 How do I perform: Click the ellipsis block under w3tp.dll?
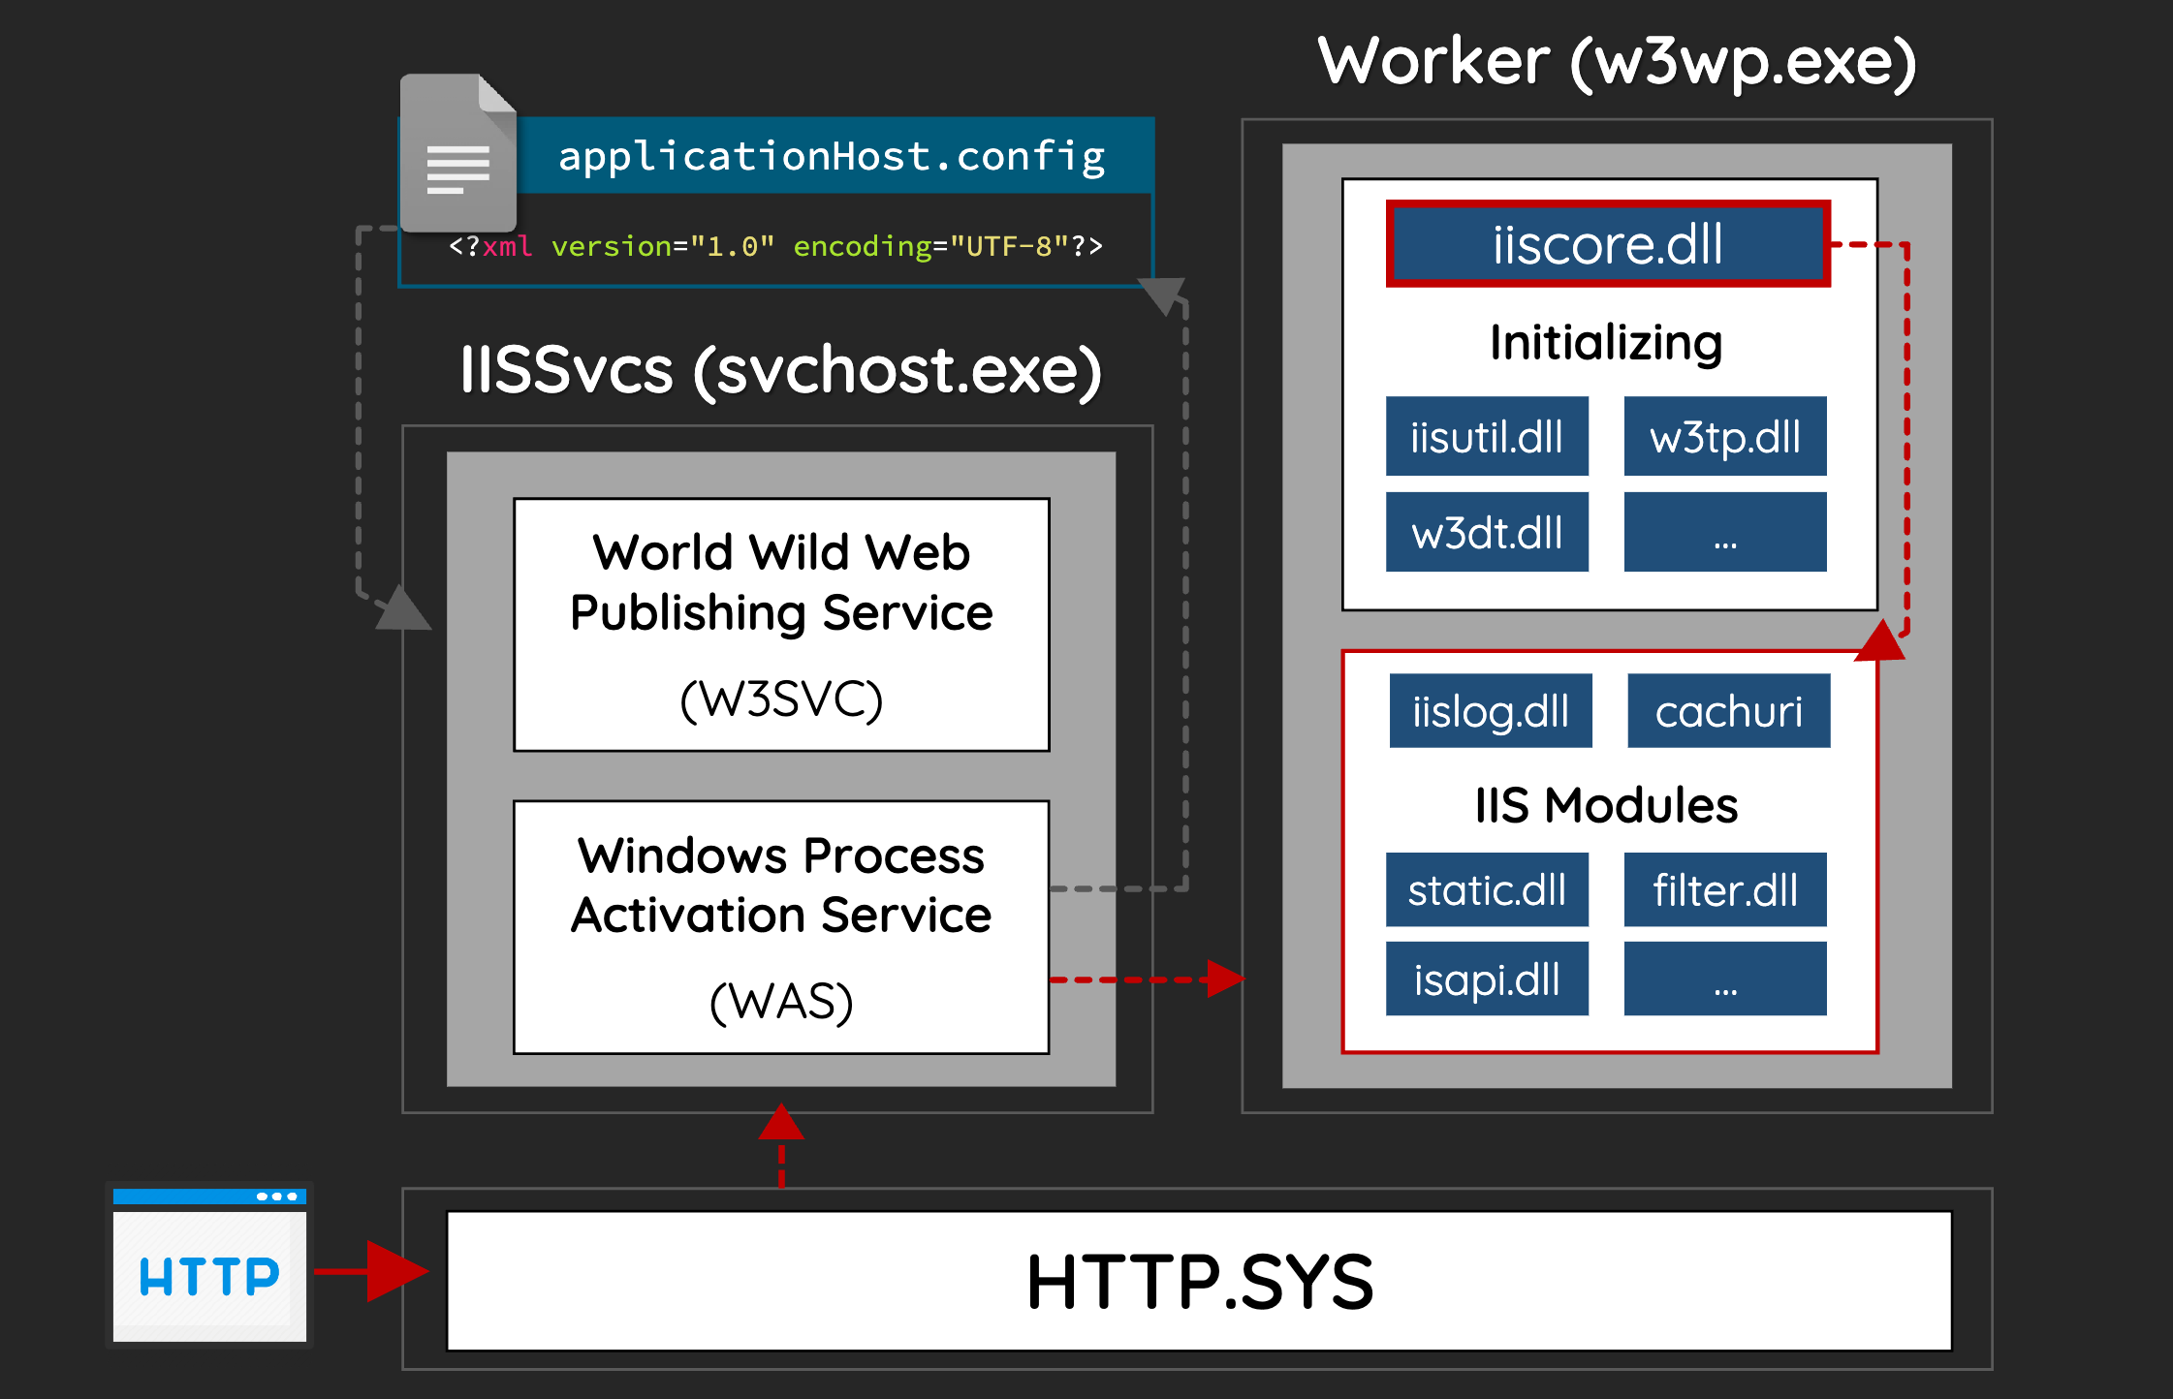tap(1725, 532)
